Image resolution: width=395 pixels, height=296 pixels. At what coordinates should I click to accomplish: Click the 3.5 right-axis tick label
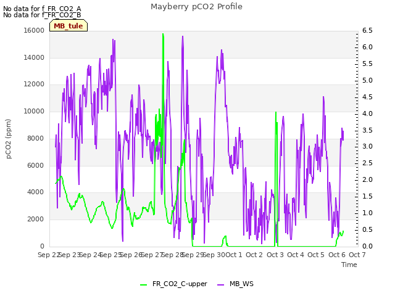tap(367, 130)
